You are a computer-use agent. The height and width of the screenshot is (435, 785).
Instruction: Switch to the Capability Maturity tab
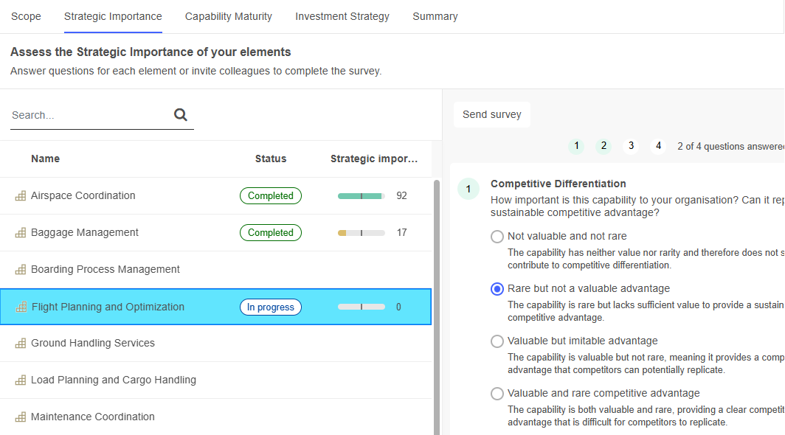(x=228, y=16)
